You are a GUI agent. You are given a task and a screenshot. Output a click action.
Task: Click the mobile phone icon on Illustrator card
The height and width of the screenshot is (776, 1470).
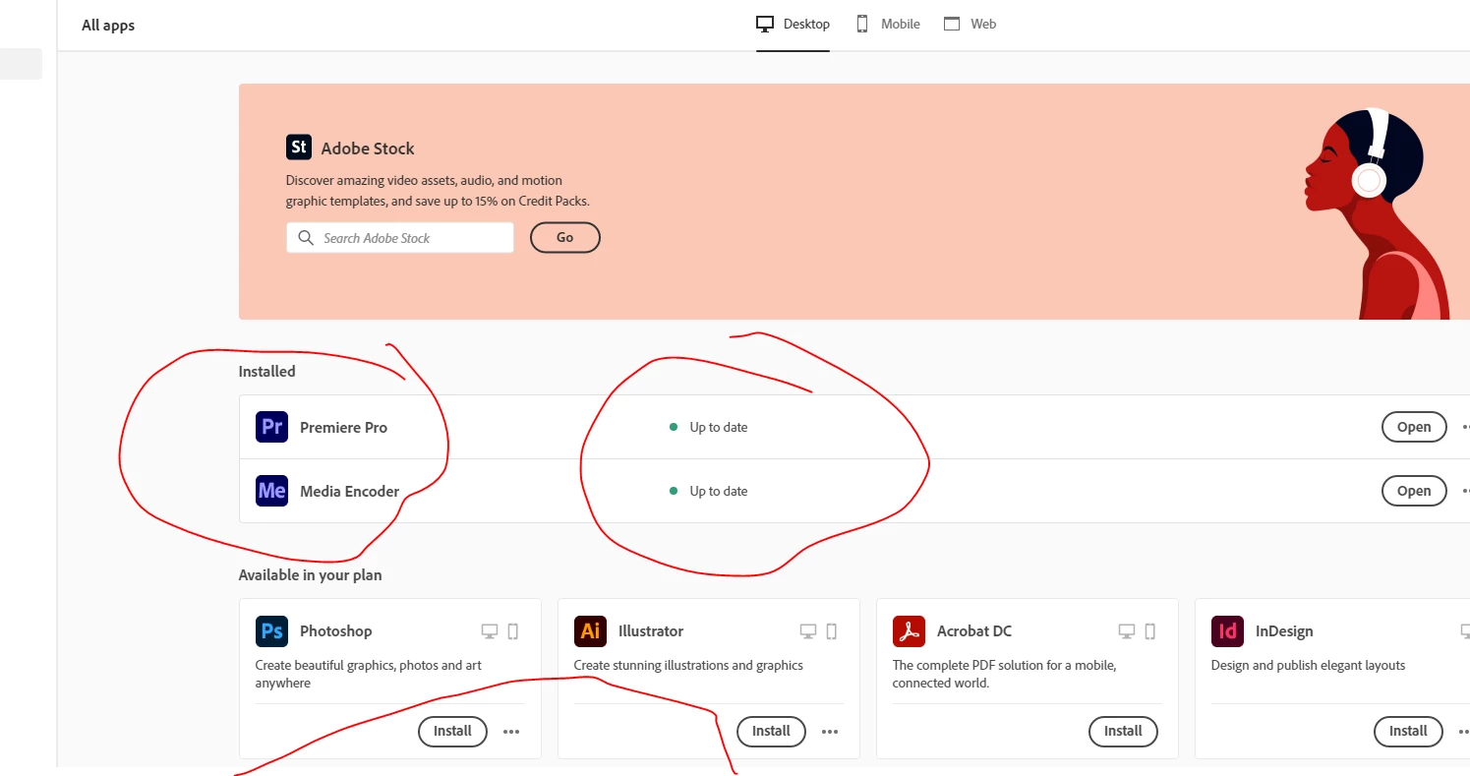point(831,631)
